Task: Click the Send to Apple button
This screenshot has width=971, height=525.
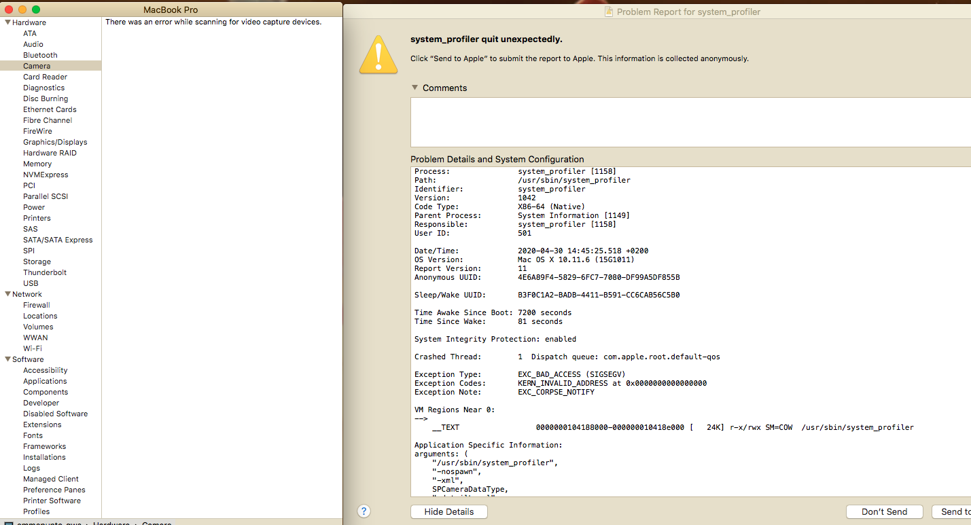Action: click(x=951, y=511)
